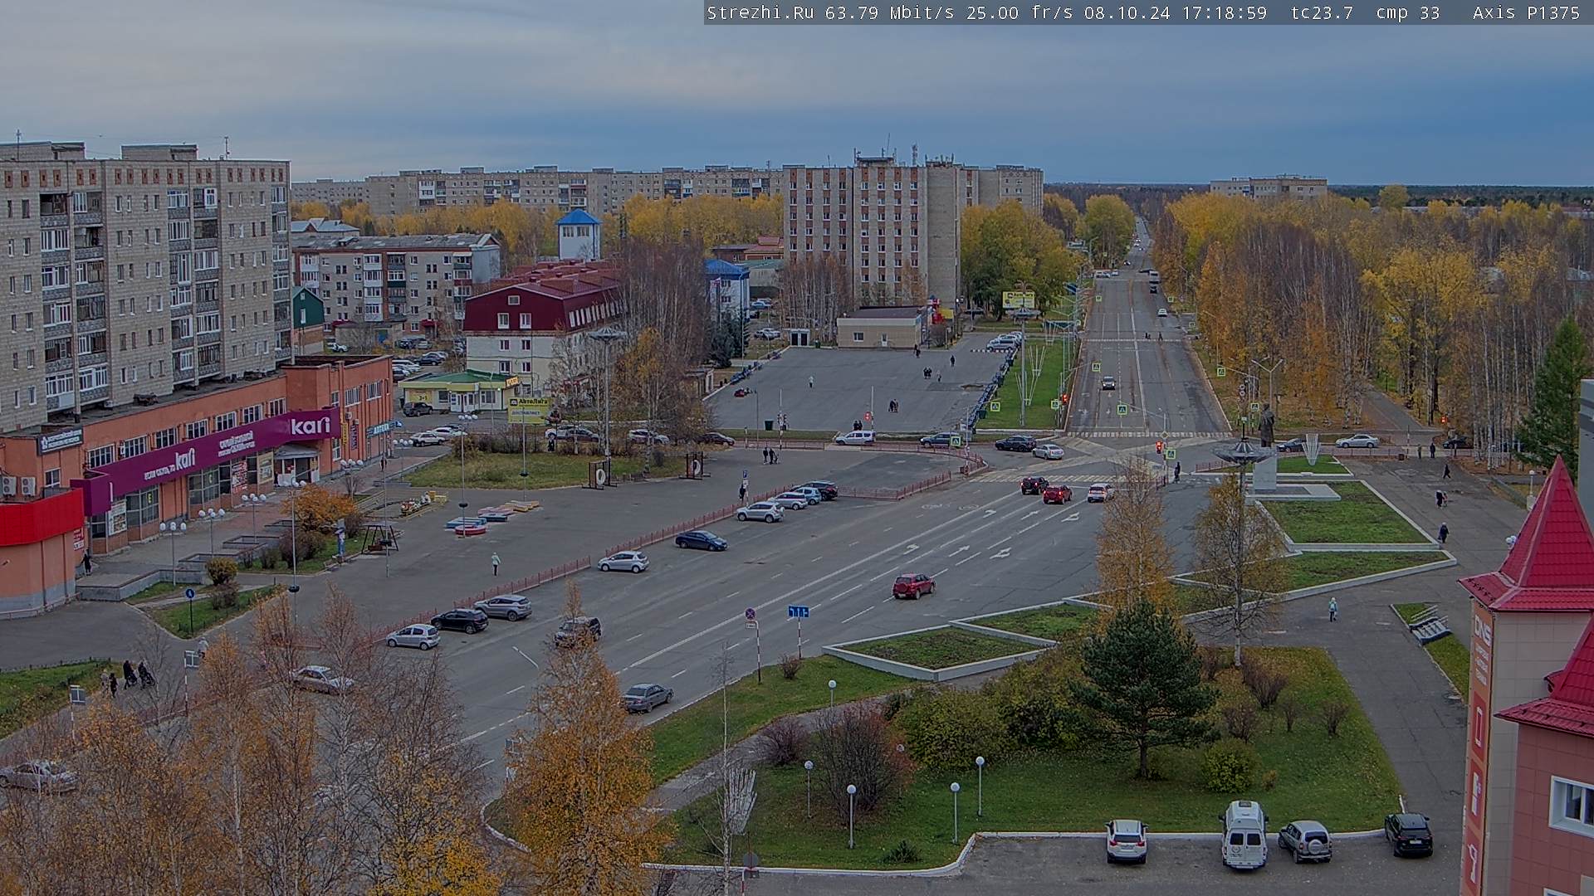Click the cmp 33 compression value
This screenshot has width=1594, height=896.
pos(1407,12)
